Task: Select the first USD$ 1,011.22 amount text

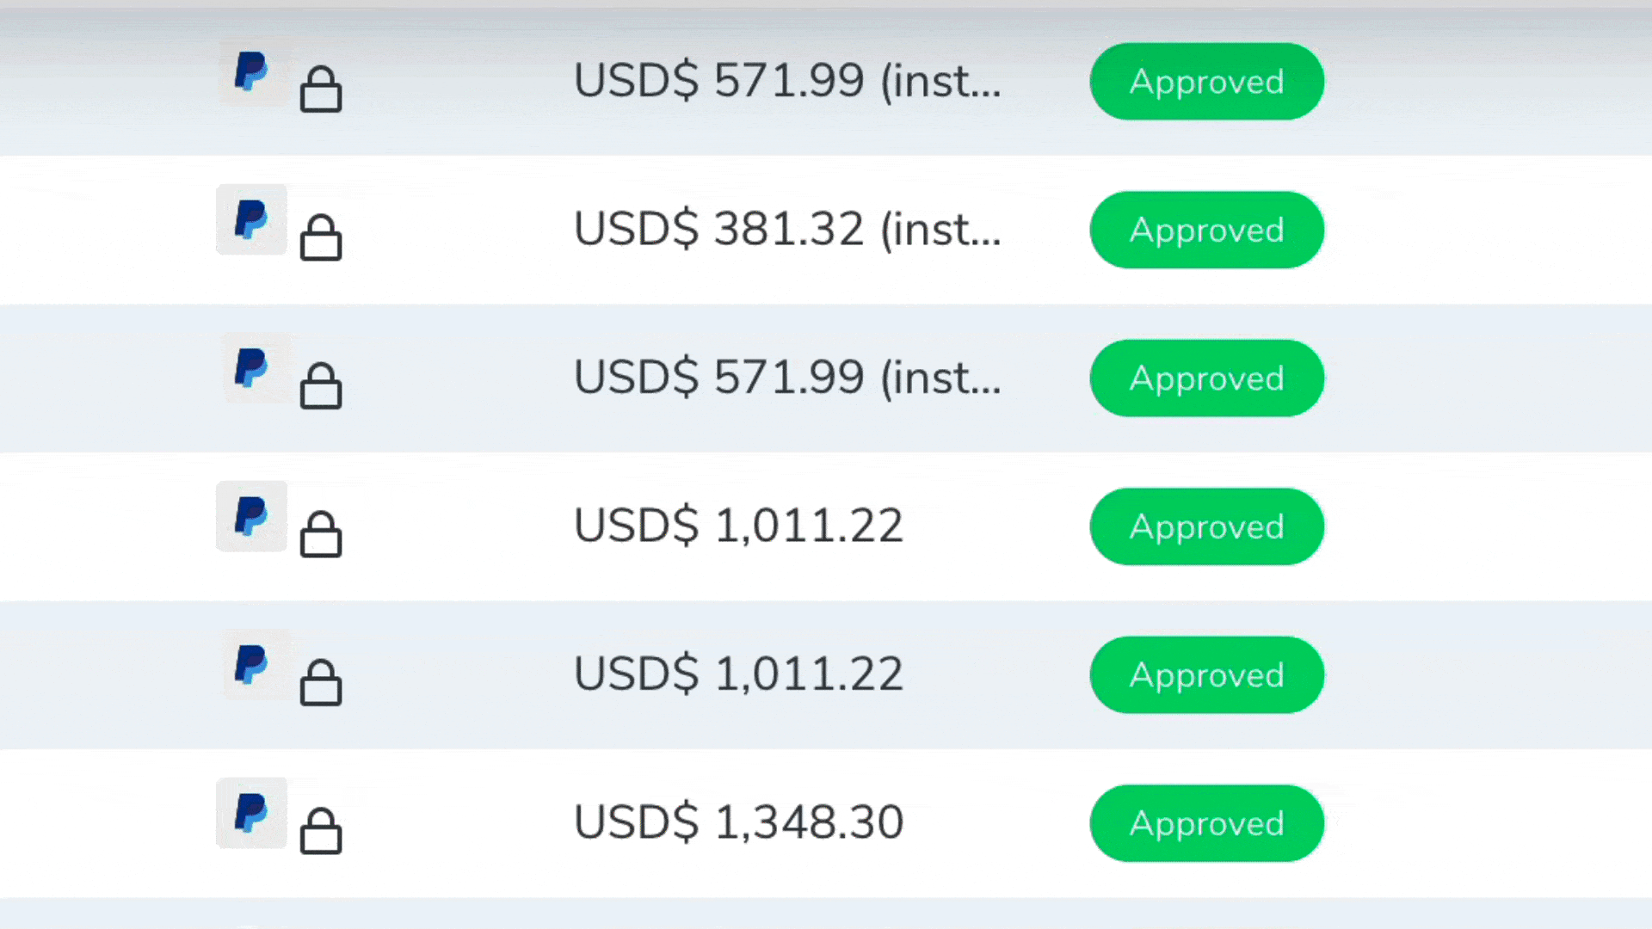Action: click(738, 526)
